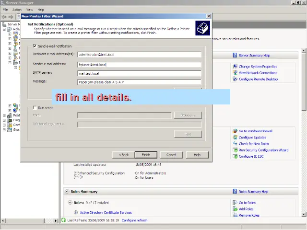Collapse the Roles Summary section
The width and height of the screenshot is (307, 230).
pos(67,191)
